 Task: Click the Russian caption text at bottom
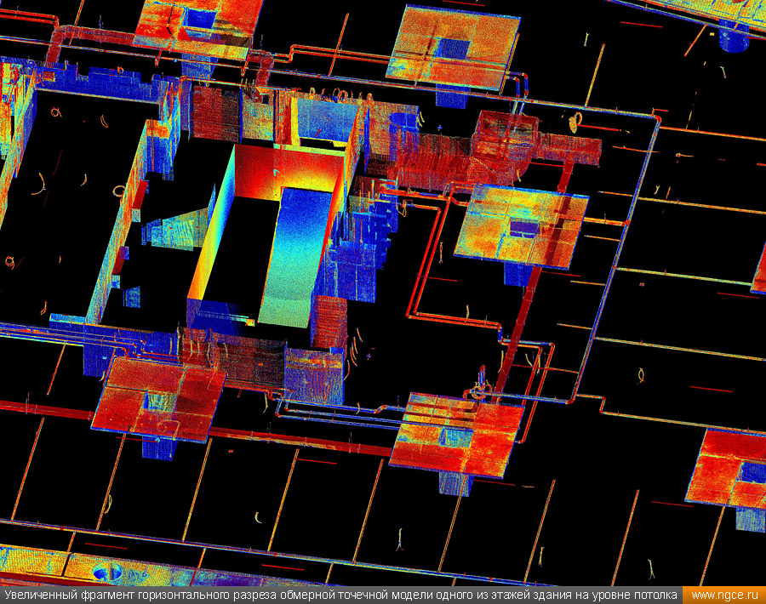click(x=340, y=595)
